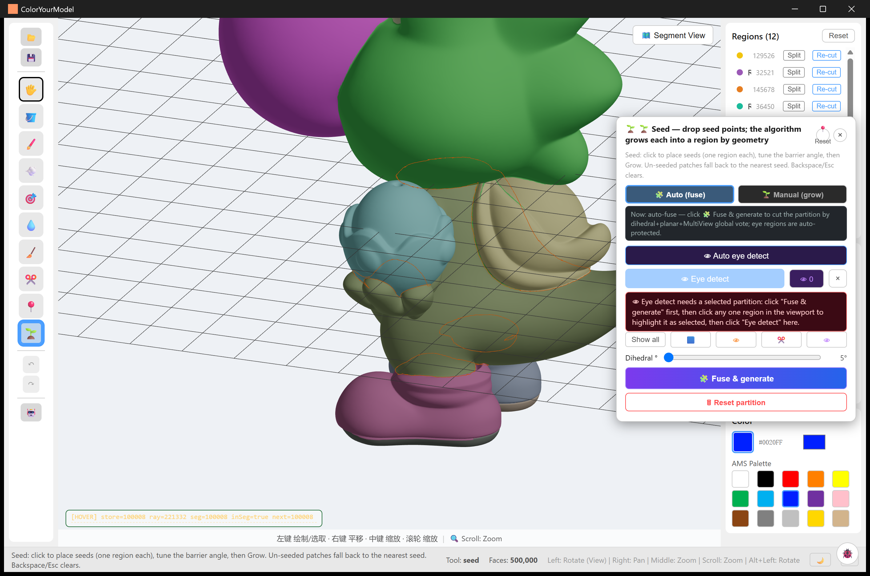Select the paint bucket fill tool
The height and width of the screenshot is (576, 870).
pos(31,117)
